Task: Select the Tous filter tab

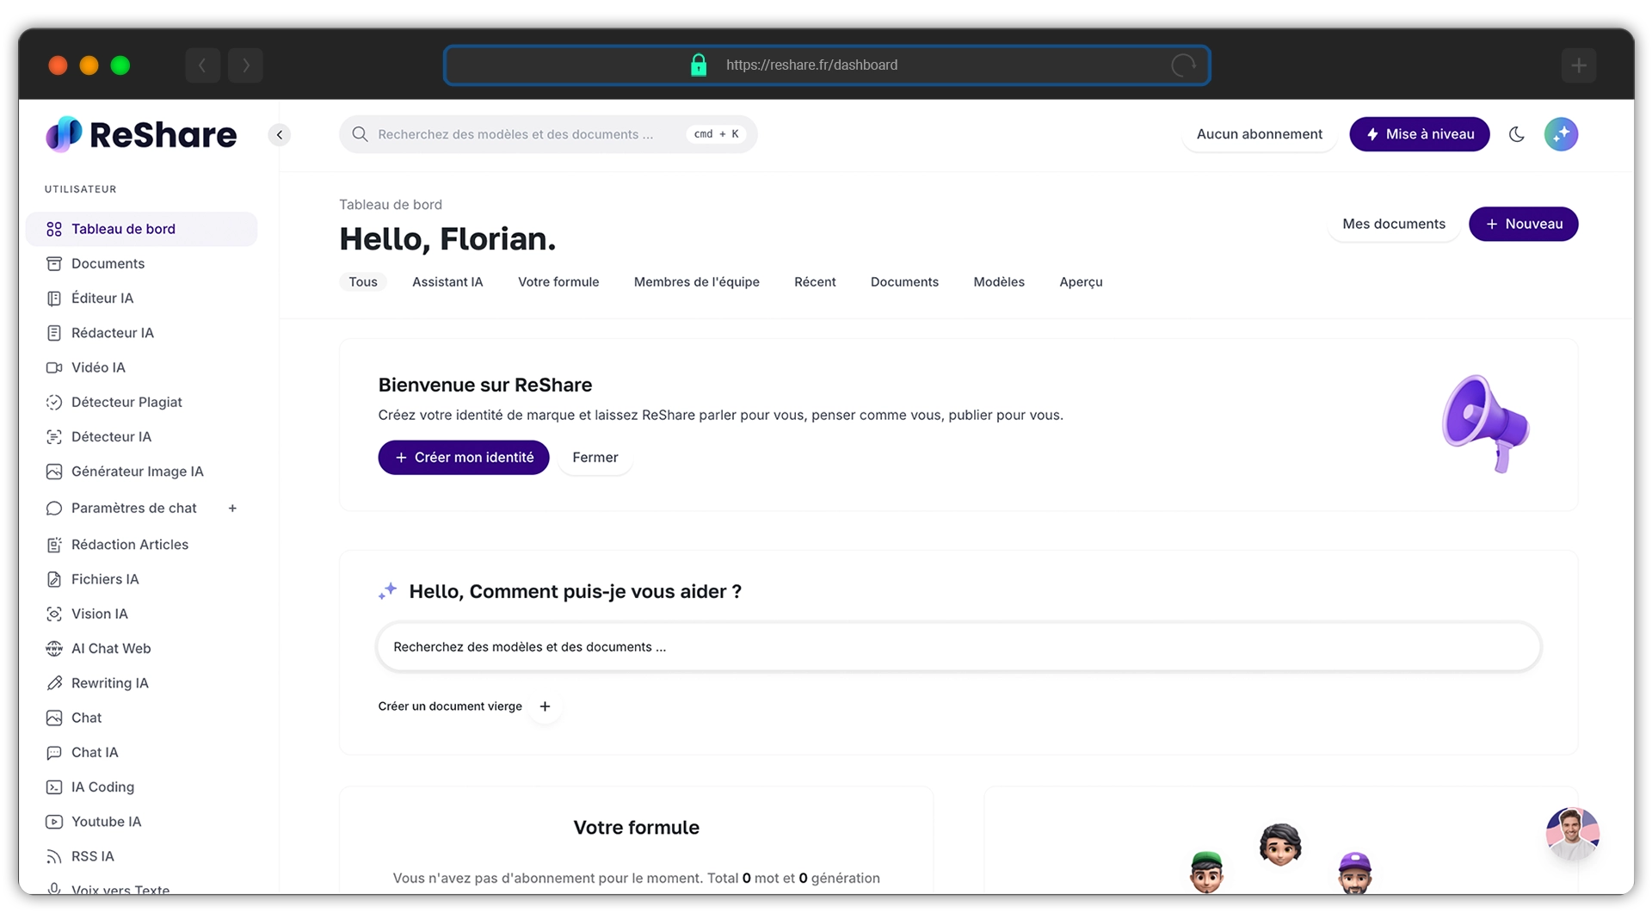Action: [x=363, y=282]
